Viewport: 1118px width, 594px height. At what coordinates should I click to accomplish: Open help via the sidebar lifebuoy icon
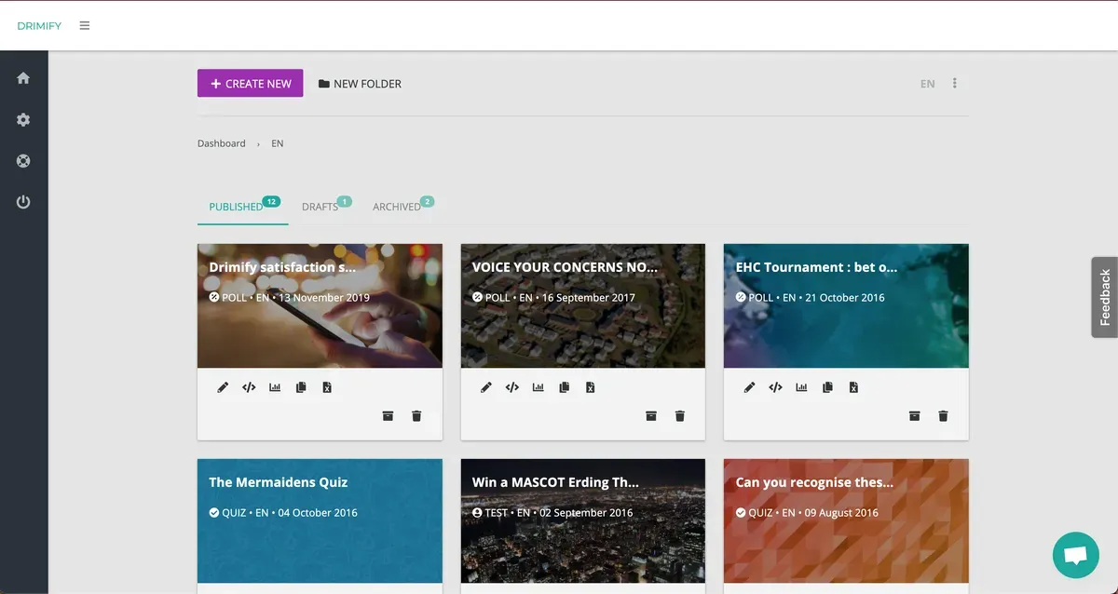tap(23, 161)
